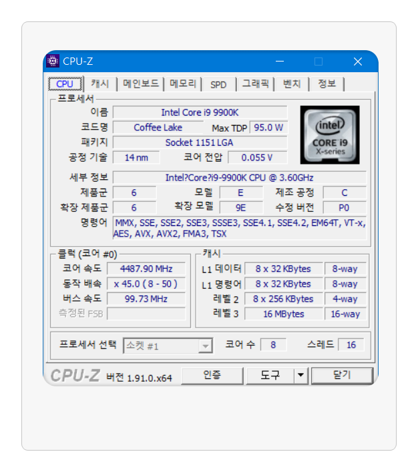Click the 레벨 2 value 8 x 256 KBytes
The height and width of the screenshot is (472, 418).
[284, 299]
